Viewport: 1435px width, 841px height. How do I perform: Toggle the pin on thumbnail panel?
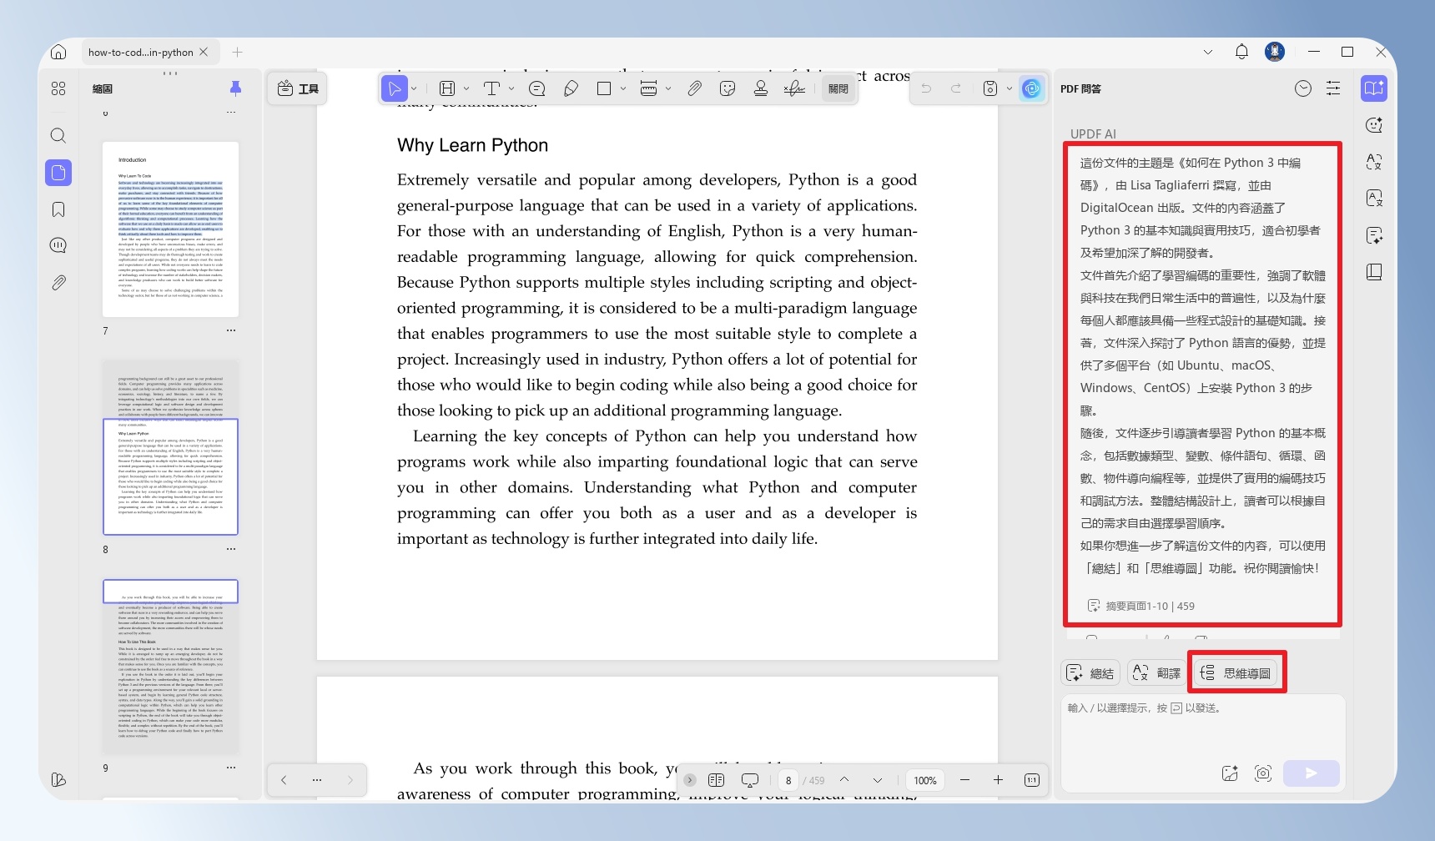pos(235,88)
